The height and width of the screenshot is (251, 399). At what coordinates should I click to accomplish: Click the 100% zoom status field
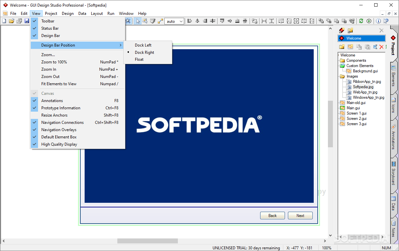click(327, 248)
